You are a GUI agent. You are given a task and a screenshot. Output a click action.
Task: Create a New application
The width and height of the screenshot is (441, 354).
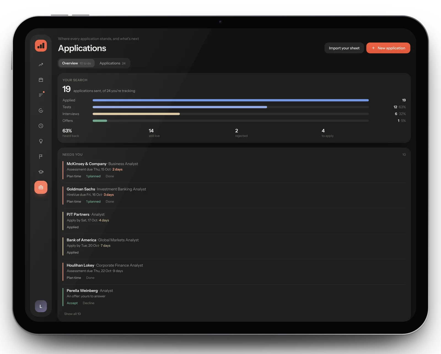[388, 48]
